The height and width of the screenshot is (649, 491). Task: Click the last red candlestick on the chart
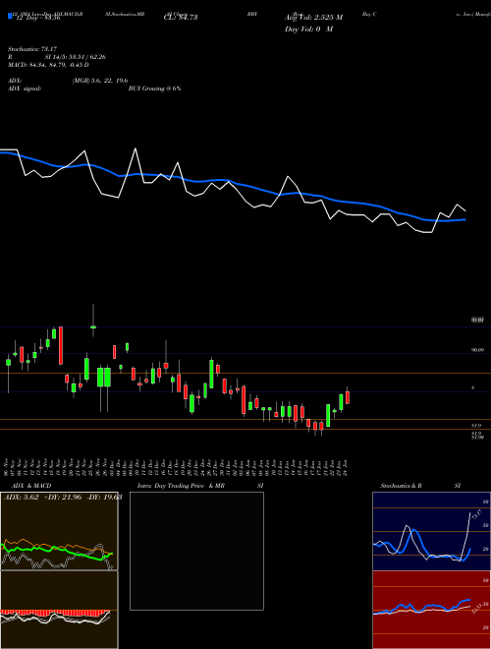point(348,397)
